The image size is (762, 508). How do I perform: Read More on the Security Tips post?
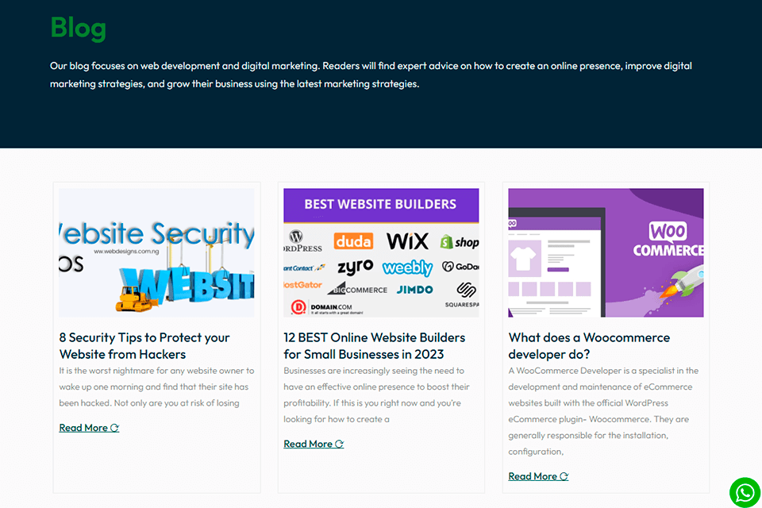pos(89,428)
